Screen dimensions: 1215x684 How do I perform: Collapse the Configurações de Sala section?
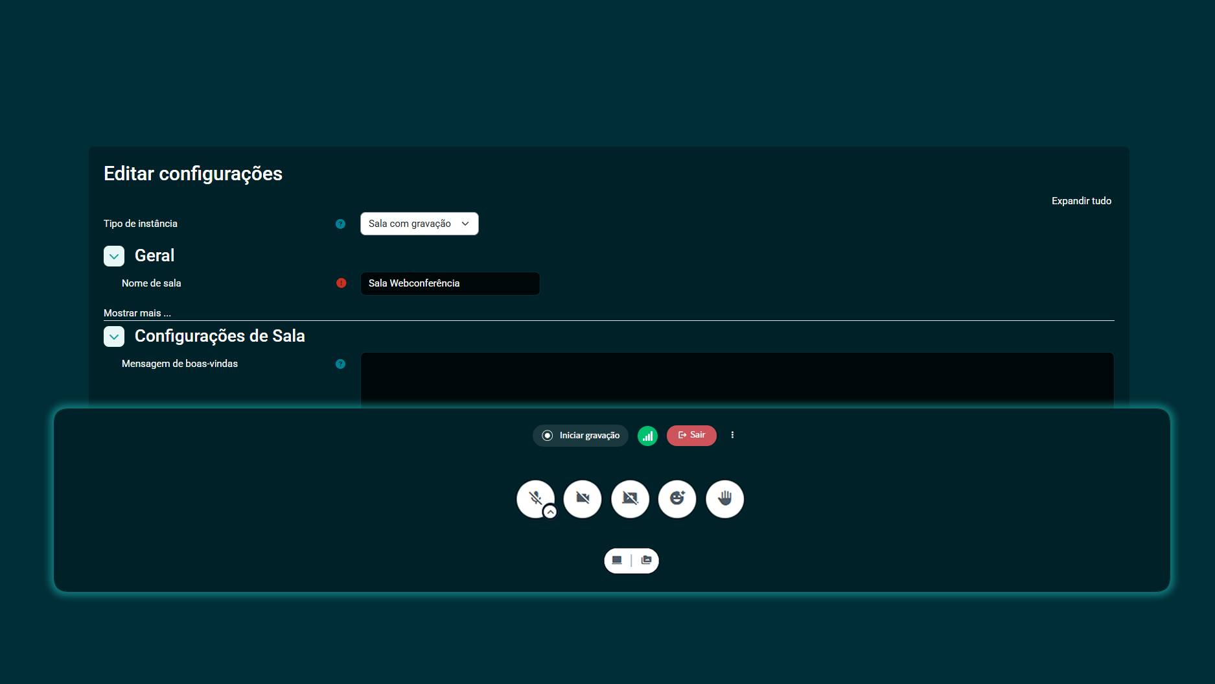coord(114,336)
